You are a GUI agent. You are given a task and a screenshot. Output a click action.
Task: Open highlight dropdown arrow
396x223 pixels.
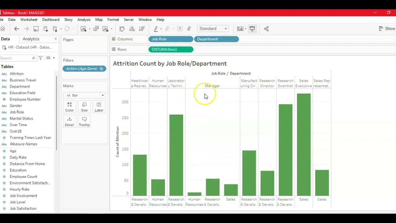coord(161,29)
